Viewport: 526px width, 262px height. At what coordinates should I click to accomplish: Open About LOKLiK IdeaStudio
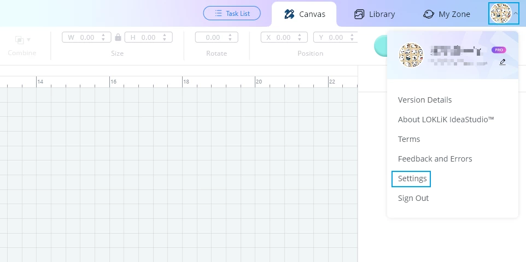[x=446, y=120]
